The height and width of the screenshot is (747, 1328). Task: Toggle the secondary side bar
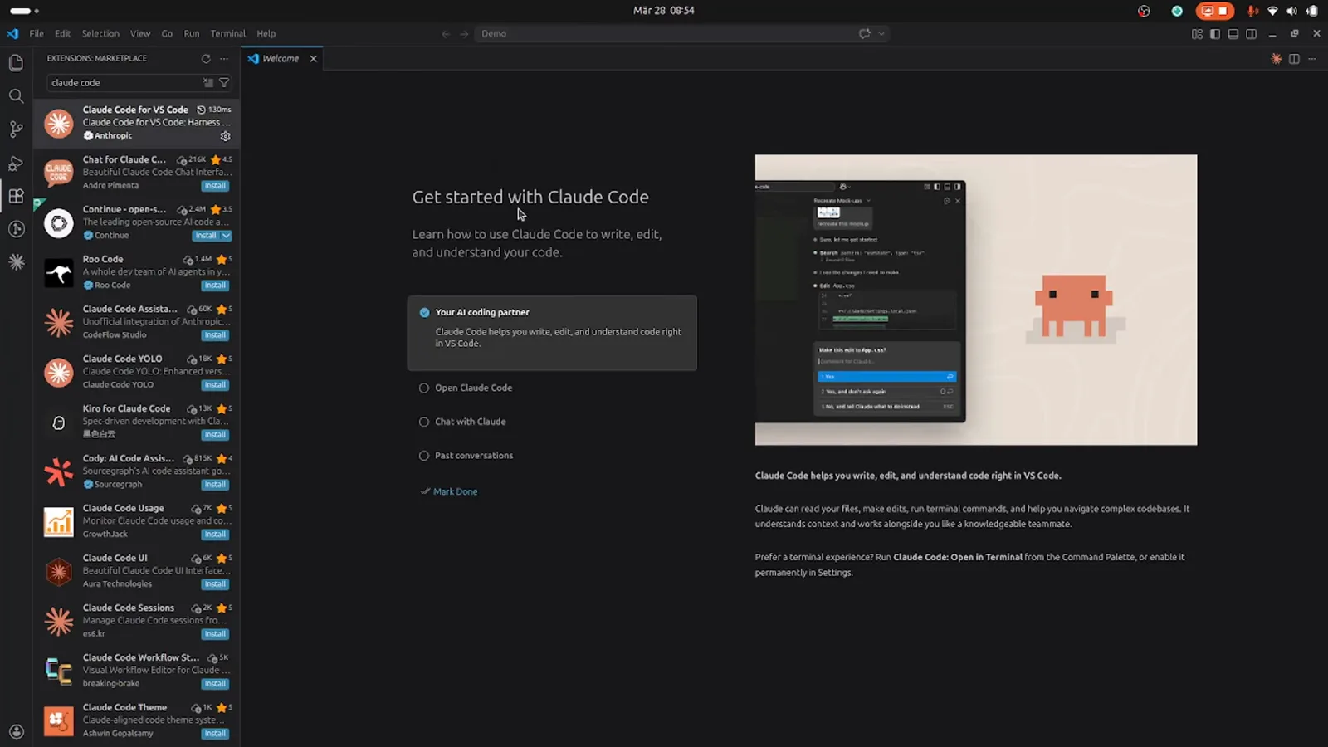point(1252,34)
